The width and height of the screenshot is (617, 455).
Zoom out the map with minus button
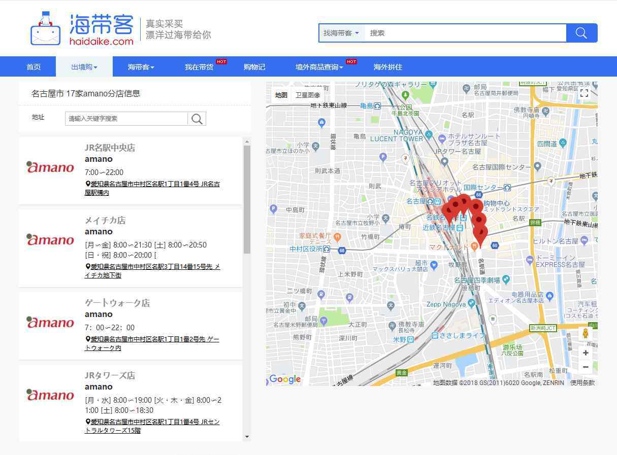pos(586,367)
